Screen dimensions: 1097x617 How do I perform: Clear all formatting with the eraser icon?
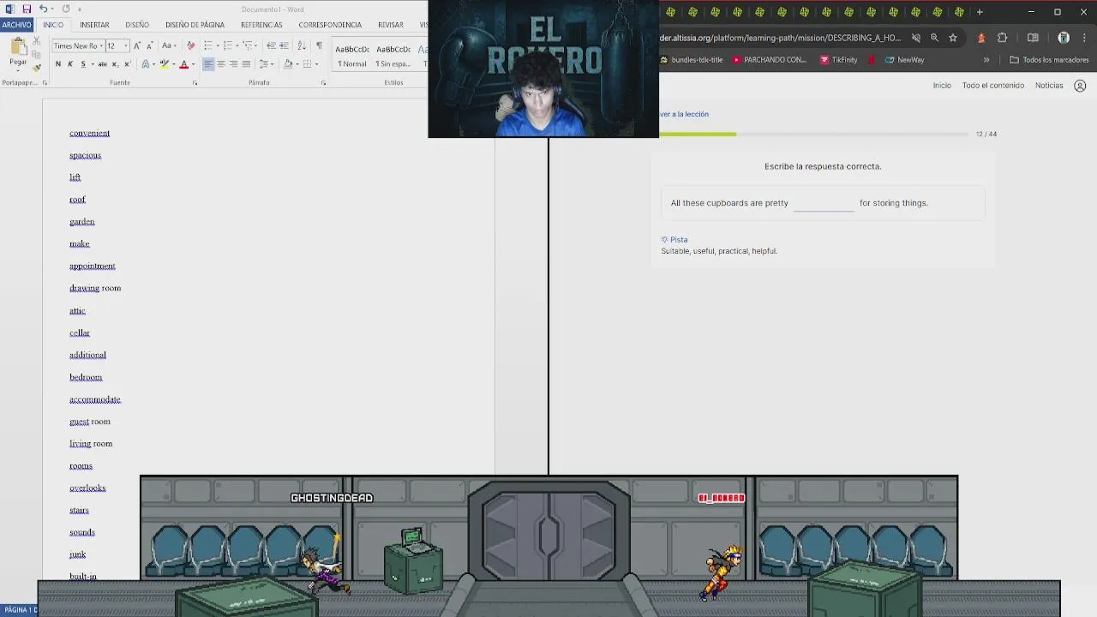[190, 45]
